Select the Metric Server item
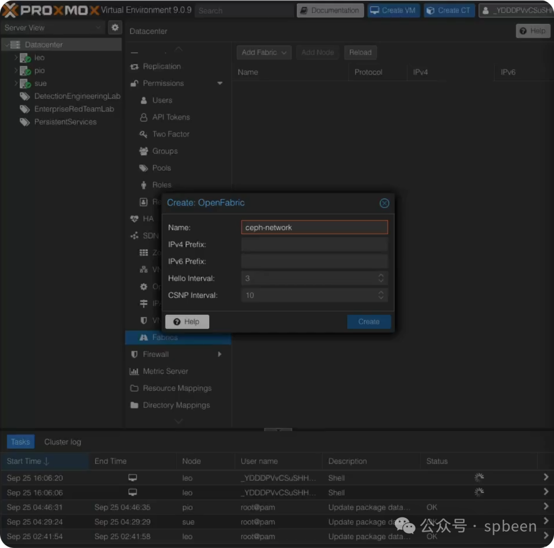The height and width of the screenshot is (548, 554). pyautogui.click(x=165, y=371)
